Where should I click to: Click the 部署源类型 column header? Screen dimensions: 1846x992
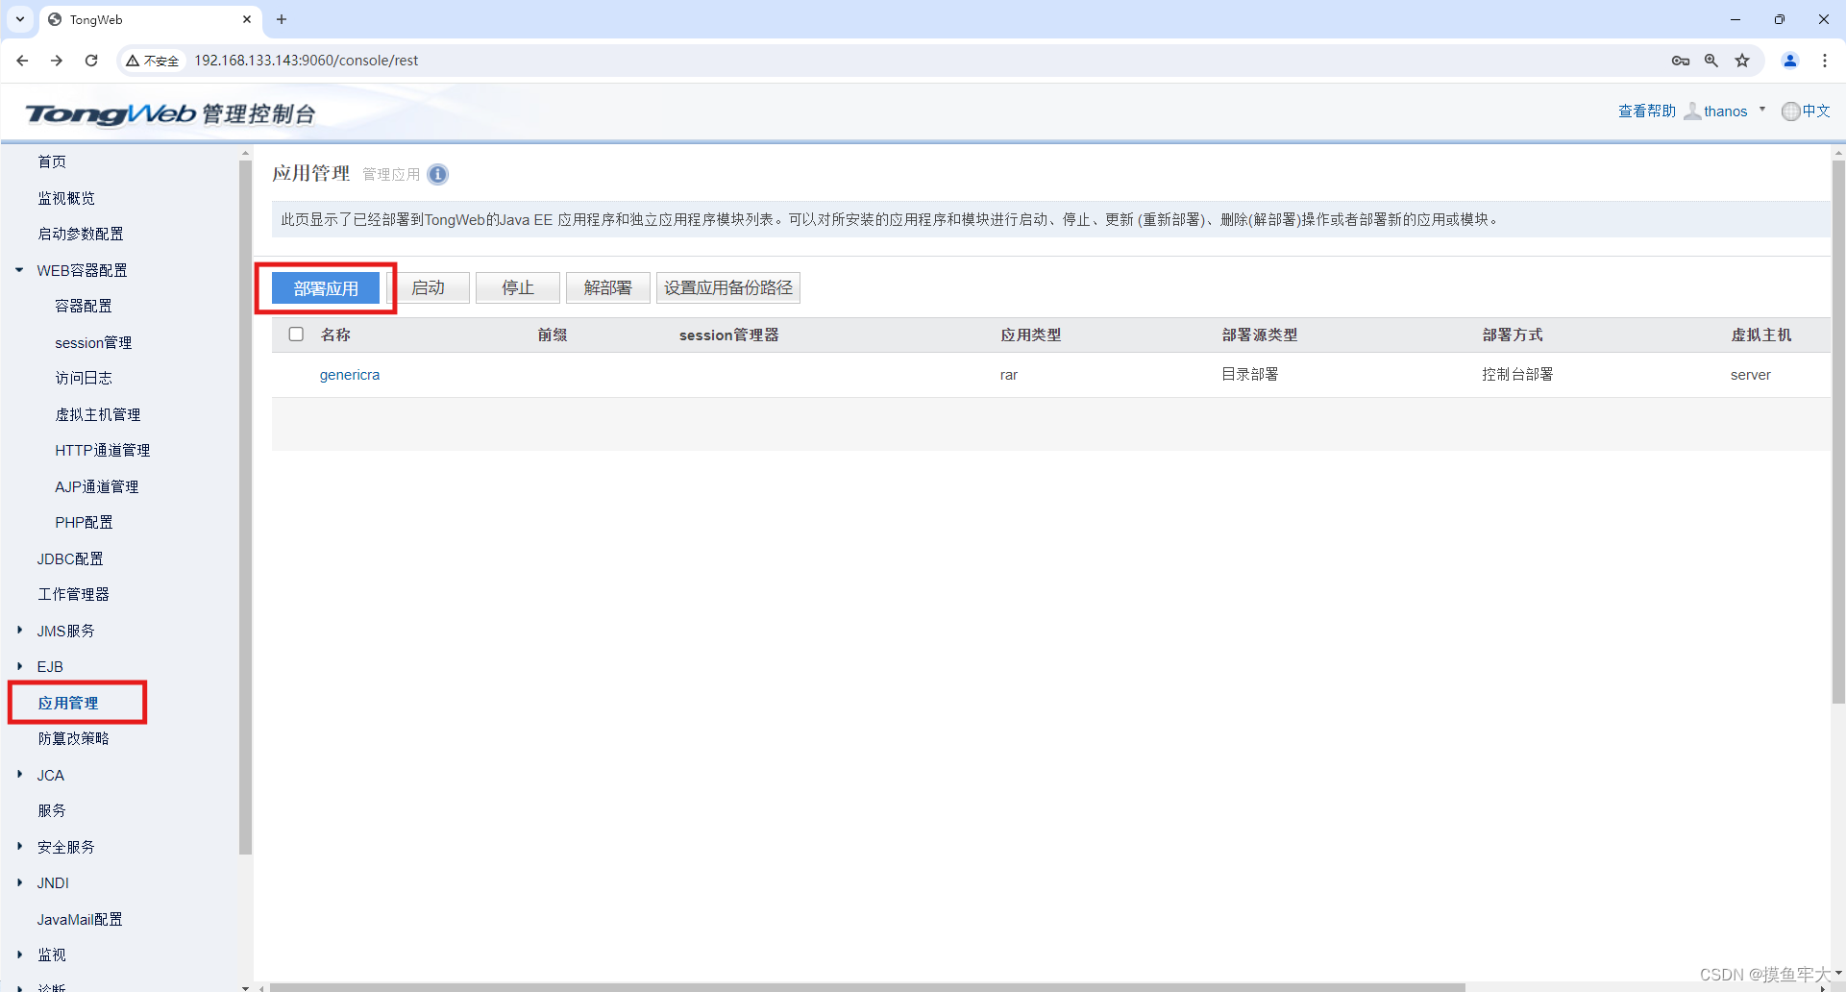pyautogui.click(x=1260, y=335)
